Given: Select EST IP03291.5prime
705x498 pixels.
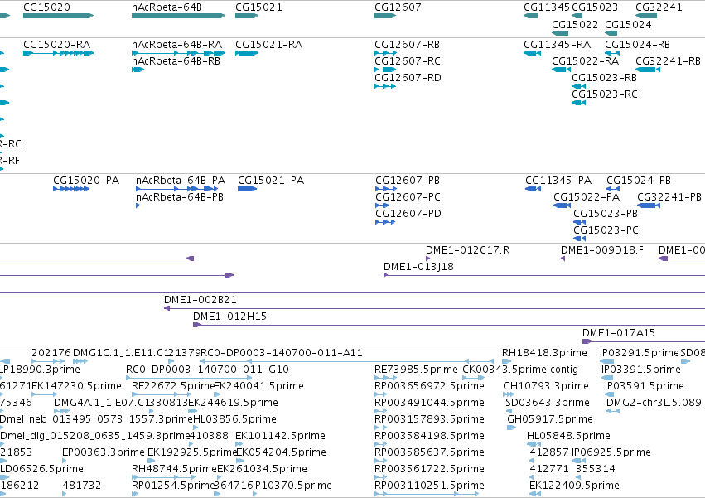Looking at the screenshot, I should 606,361.
